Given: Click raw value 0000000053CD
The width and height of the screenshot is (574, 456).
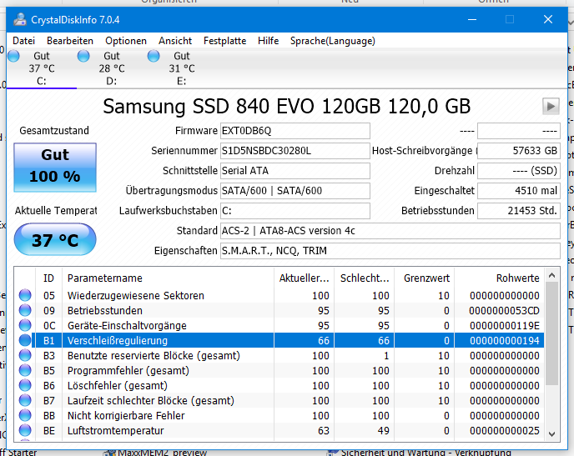Looking at the screenshot, I should 504,310.
